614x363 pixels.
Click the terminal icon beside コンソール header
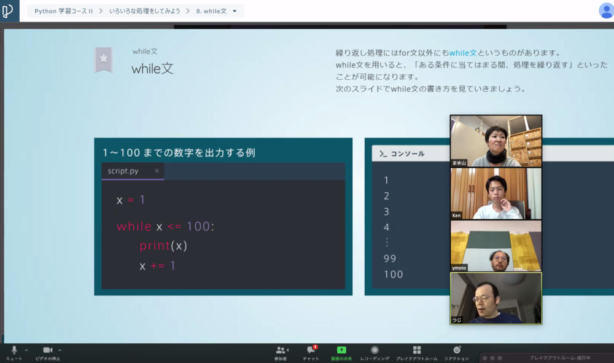[384, 154]
